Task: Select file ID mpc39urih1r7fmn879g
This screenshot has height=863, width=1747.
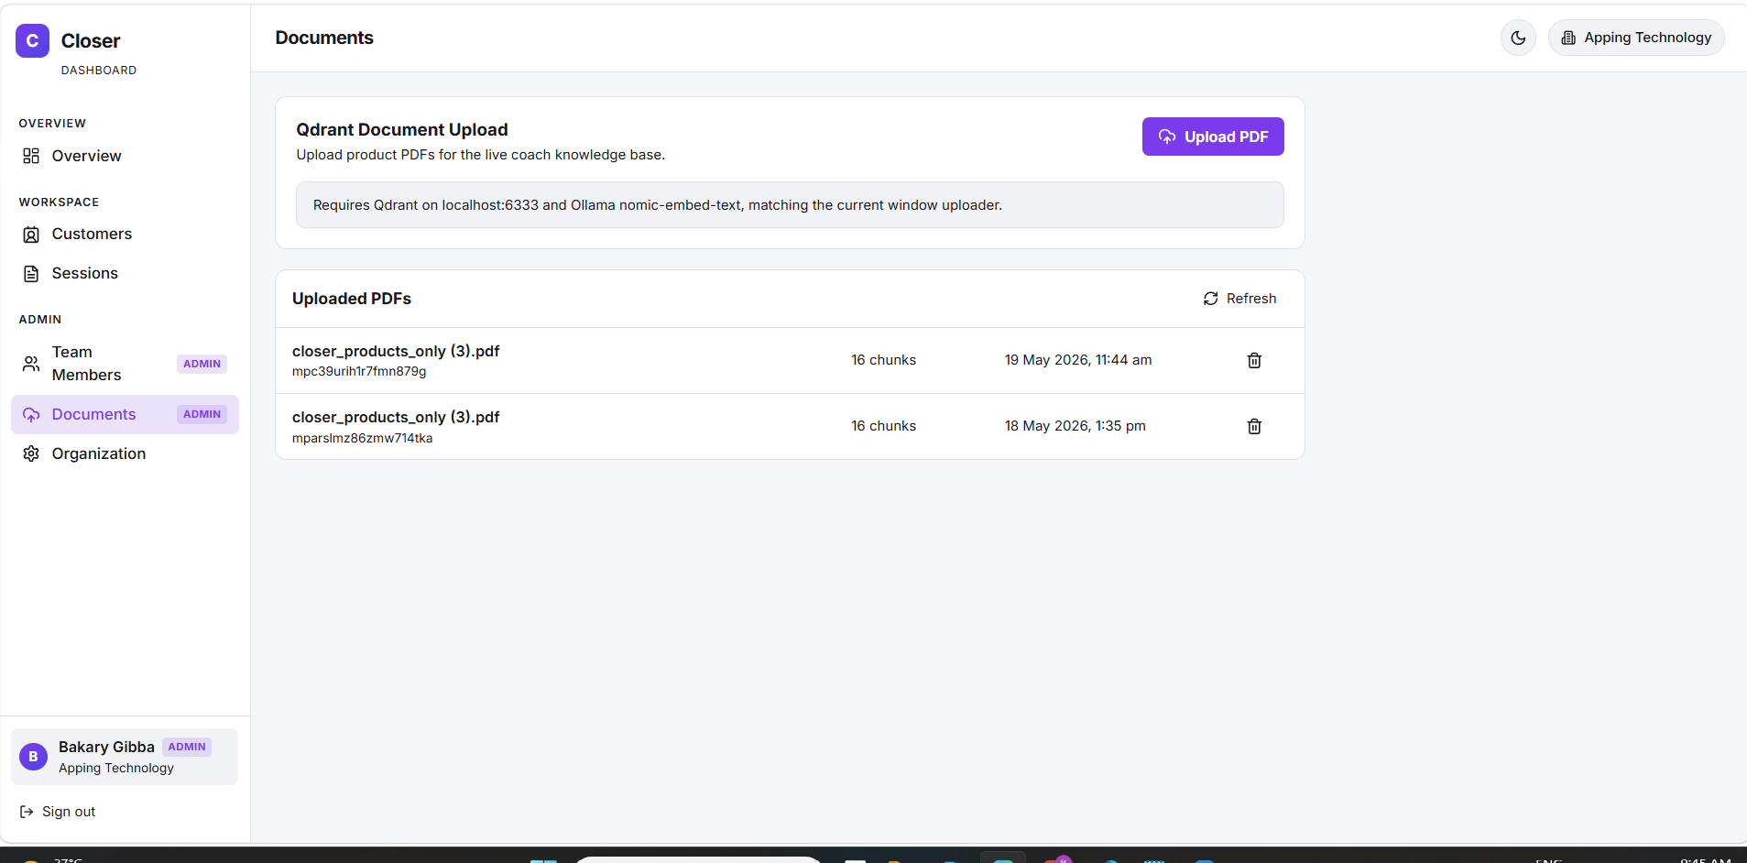Action: 359,371
